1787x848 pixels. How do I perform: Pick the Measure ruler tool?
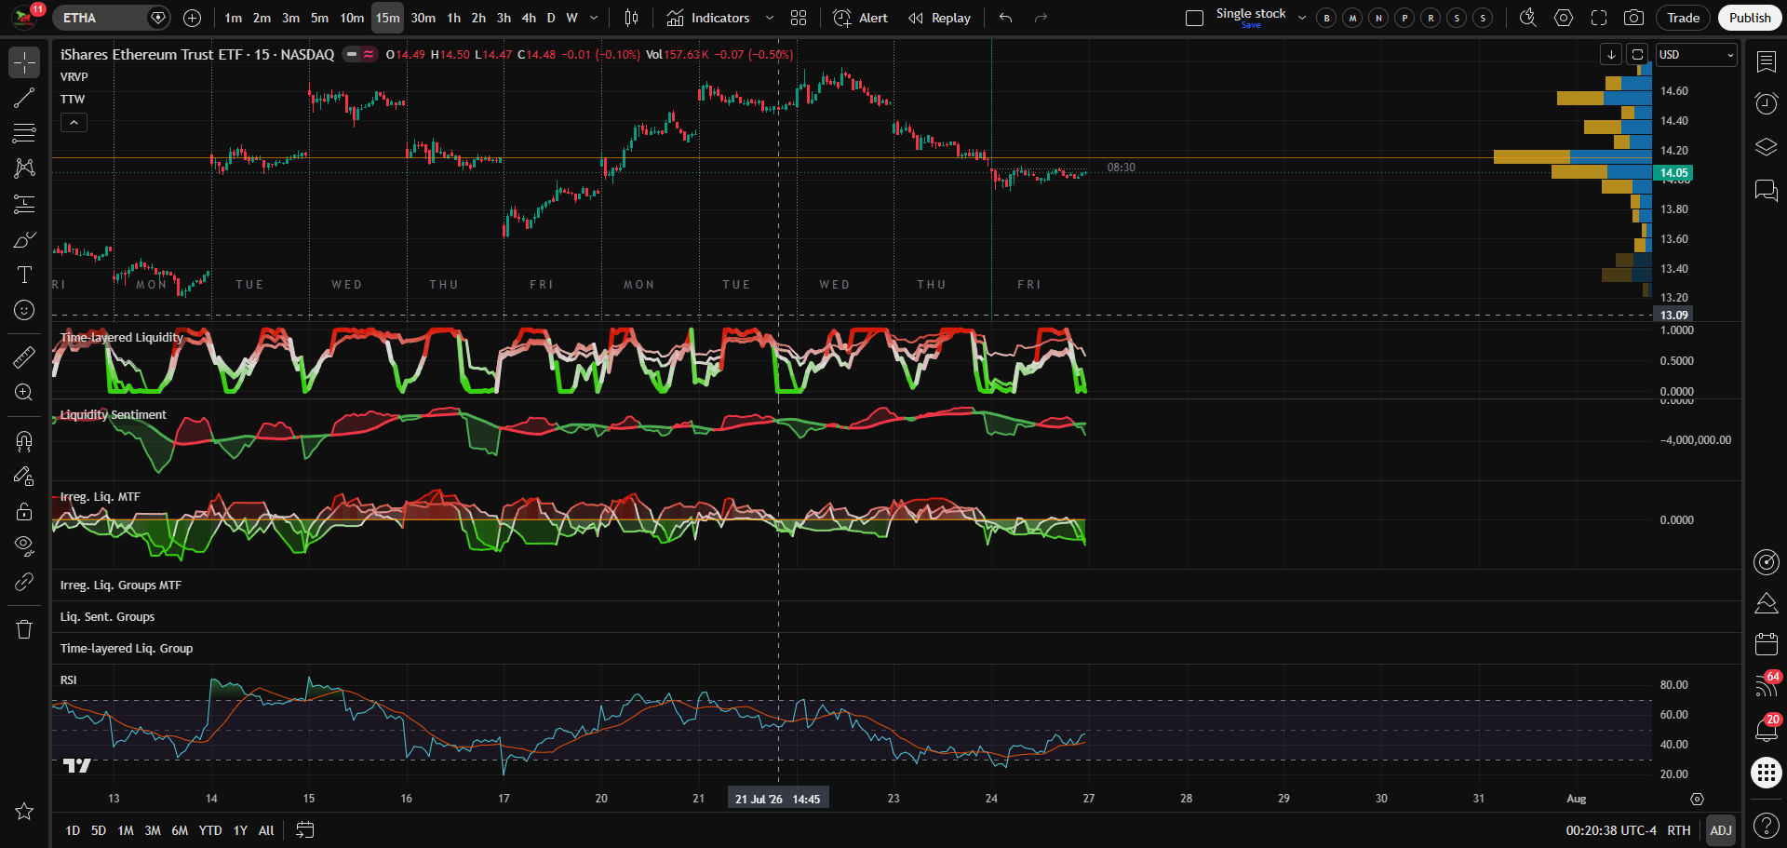pyautogui.click(x=24, y=357)
